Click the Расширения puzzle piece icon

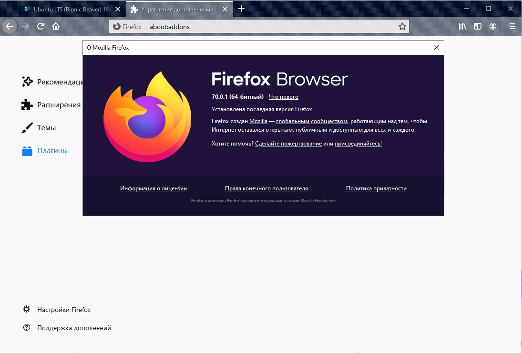click(27, 104)
